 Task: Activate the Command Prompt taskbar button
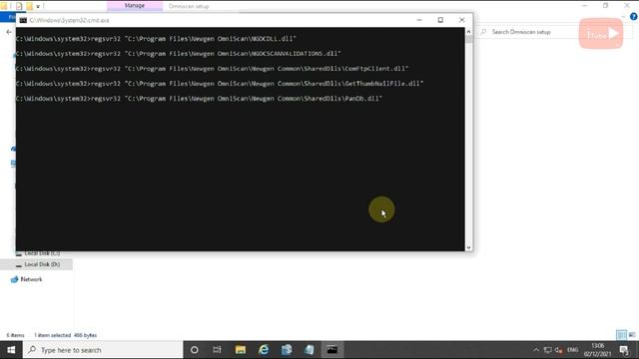coord(332,350)
